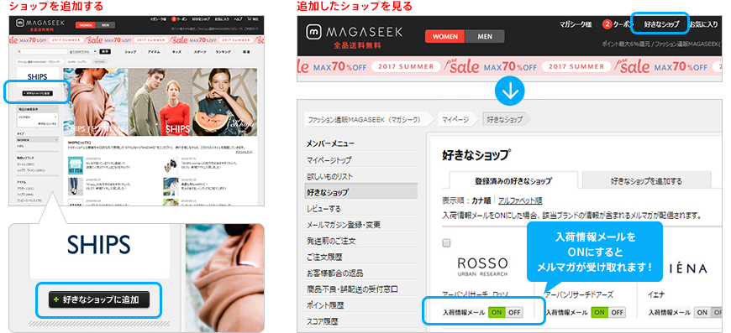Image resolution: width=731 pixels, height=333 pixels.
Task: Click マガシーク様 in the large right header
Action: pyautogui.click(x=576, y=24)
